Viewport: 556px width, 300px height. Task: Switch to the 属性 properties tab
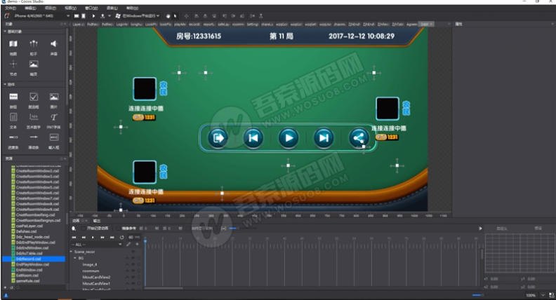point(458,24)
